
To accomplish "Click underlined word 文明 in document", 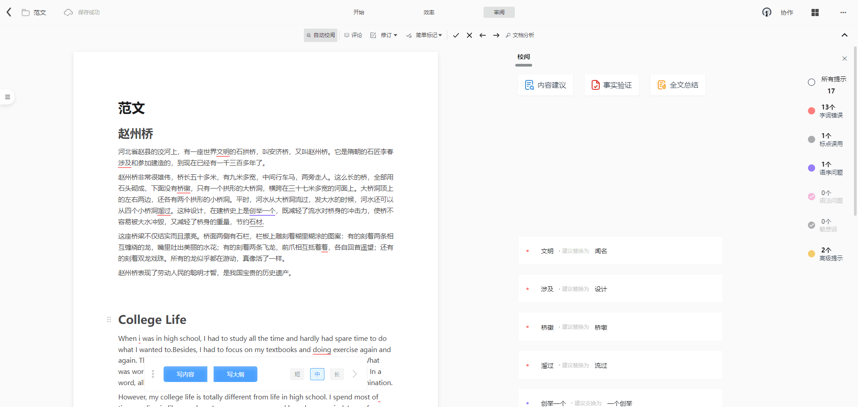I will click(x=223, y=152).
